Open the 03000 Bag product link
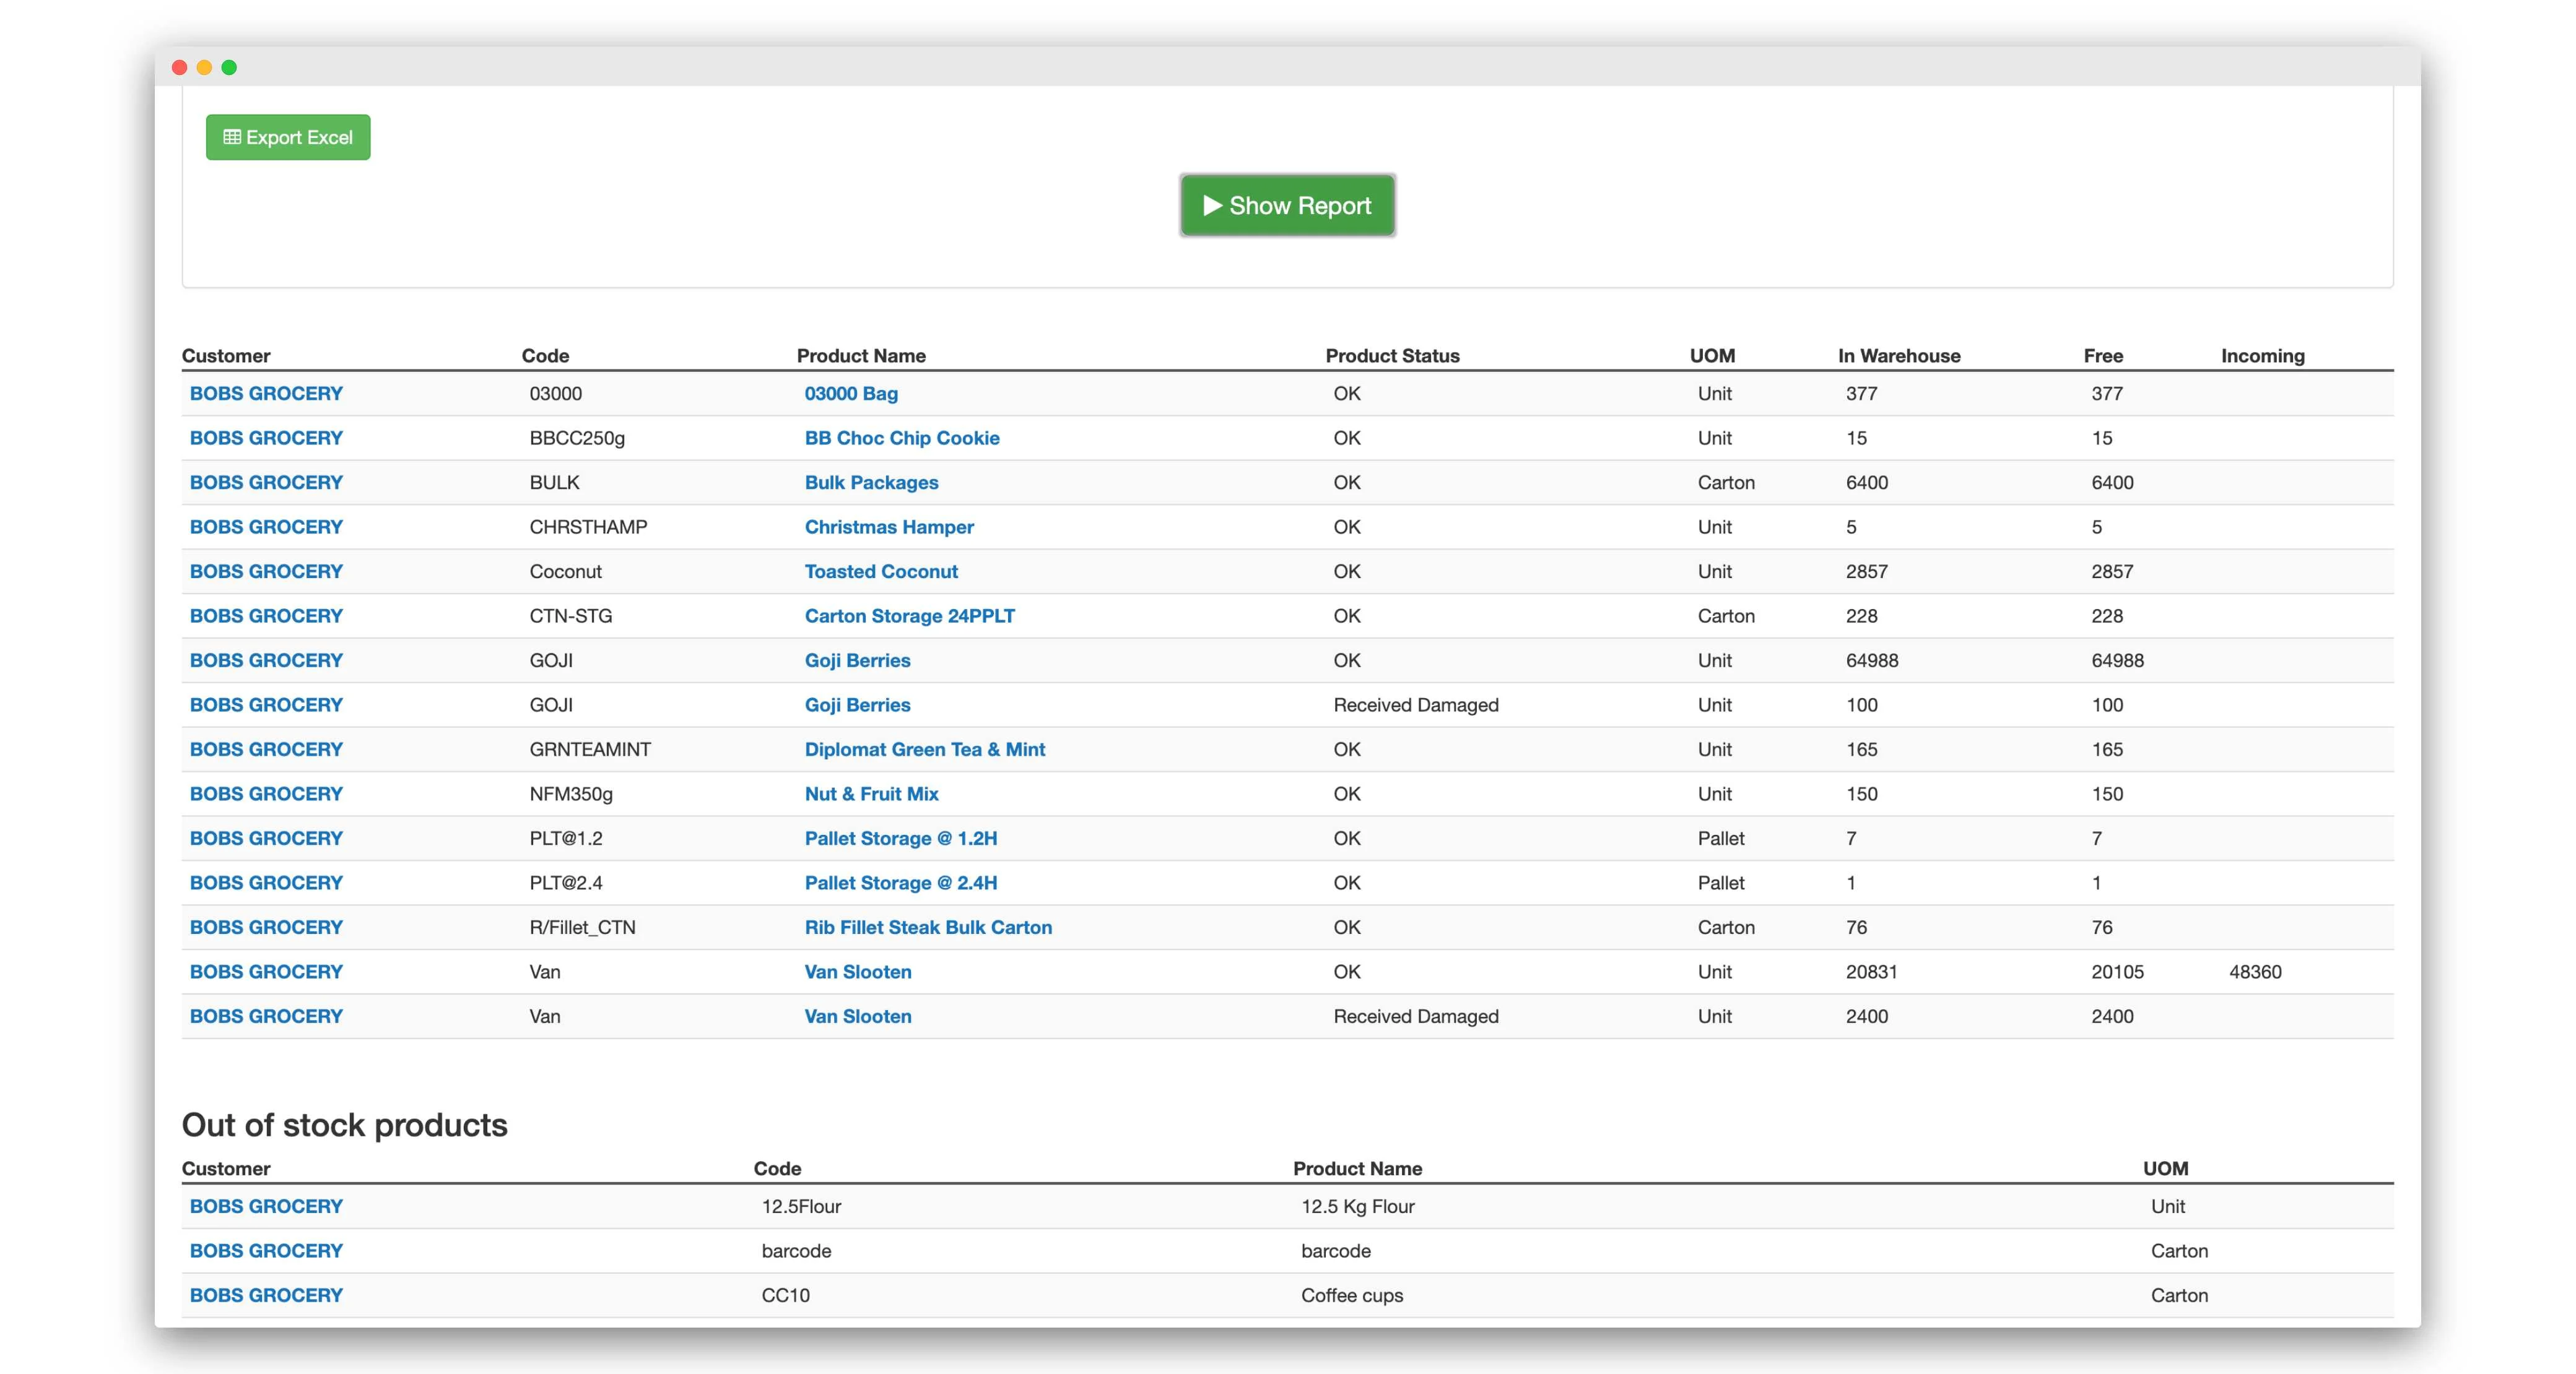The image size is (2576, 1374). click(851, 393)
